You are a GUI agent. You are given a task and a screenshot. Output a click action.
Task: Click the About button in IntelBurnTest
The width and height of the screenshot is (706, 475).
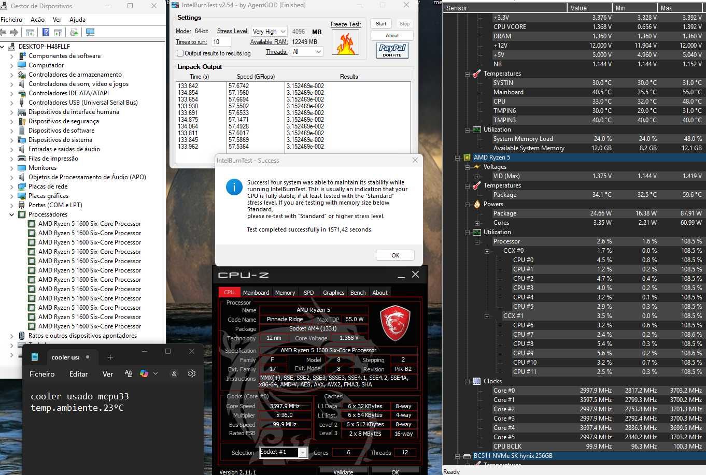[392, 36]
